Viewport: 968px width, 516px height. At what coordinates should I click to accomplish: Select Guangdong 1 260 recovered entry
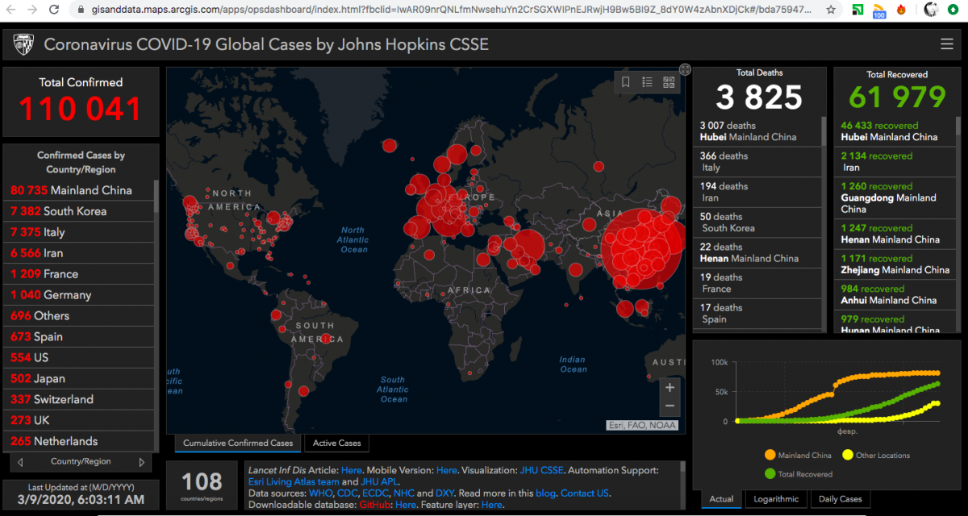tap(895, 198)
